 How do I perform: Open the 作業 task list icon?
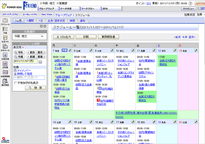pyautogui.click(x=5, y=30)
